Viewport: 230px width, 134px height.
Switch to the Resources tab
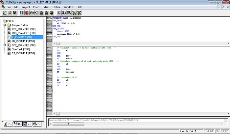37,124
